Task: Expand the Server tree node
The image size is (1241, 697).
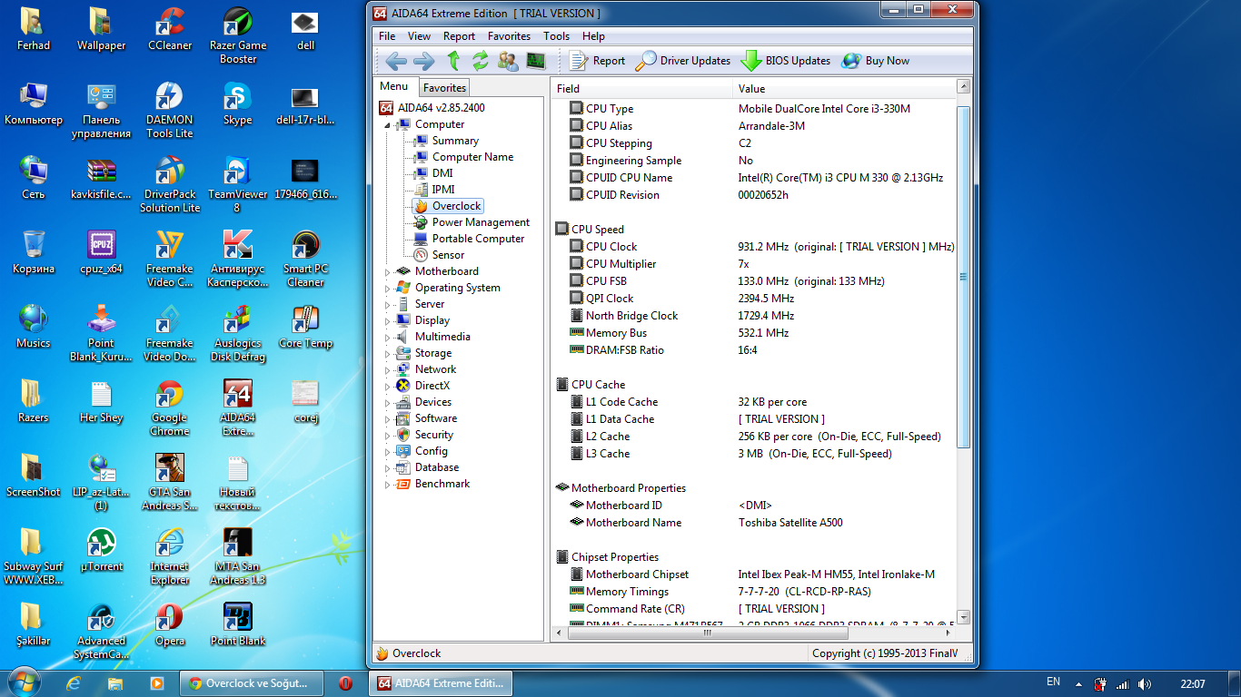Action: pyautogui.click(x=388, y=304)
